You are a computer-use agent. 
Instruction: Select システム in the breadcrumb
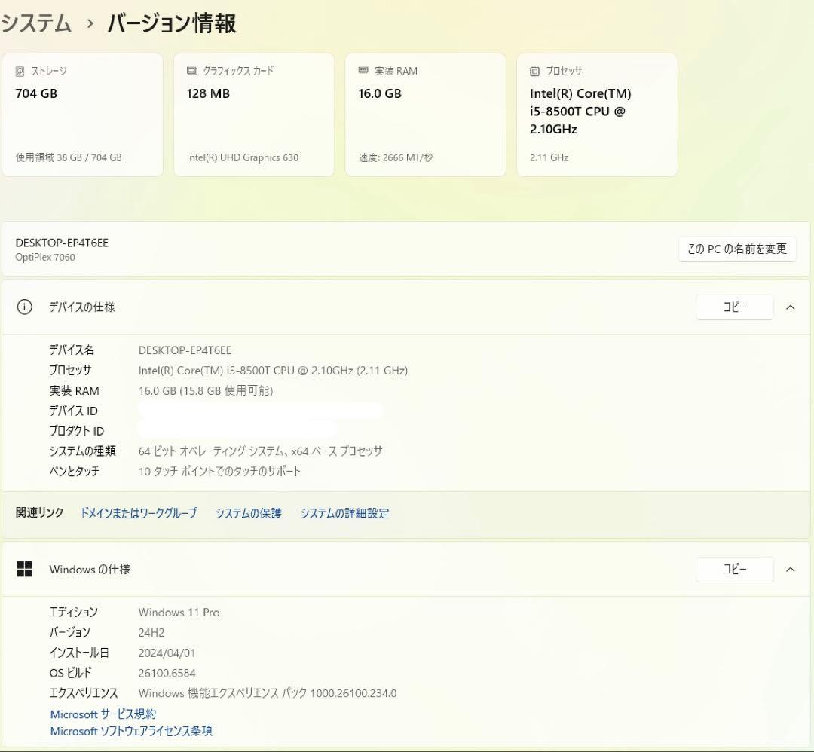36,23
